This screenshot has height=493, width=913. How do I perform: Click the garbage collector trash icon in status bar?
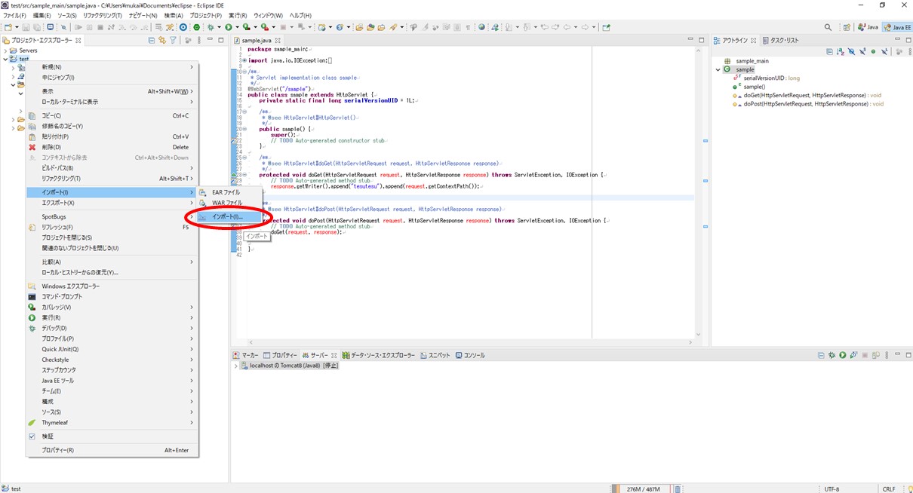click(x=678, y=488)
